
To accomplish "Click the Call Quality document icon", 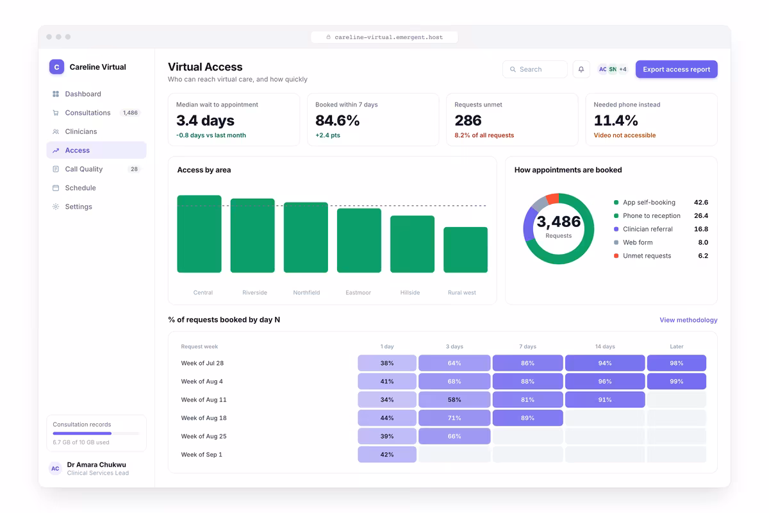I will (56, 169).
